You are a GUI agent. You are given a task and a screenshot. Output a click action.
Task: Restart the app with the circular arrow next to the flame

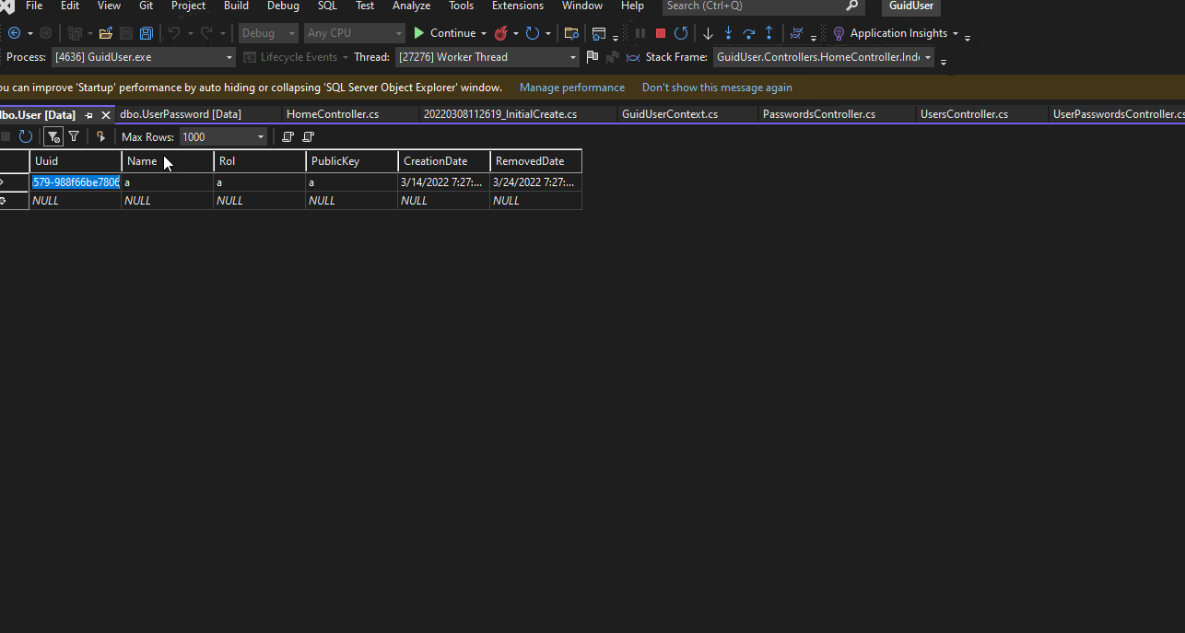[x=533, y=33]
